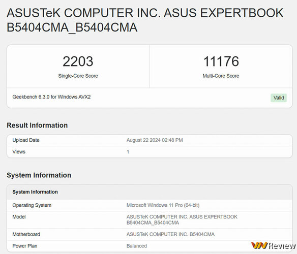This screenshot has width=297, height=254.
Task: Click the Result Information heading
Action: click(x=37, y=125)
